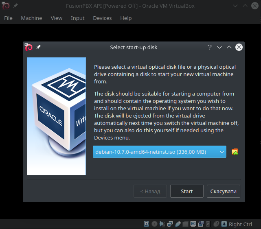
Task: Minimize the start-up disk dialog
Action: click(x=219, y=48)
